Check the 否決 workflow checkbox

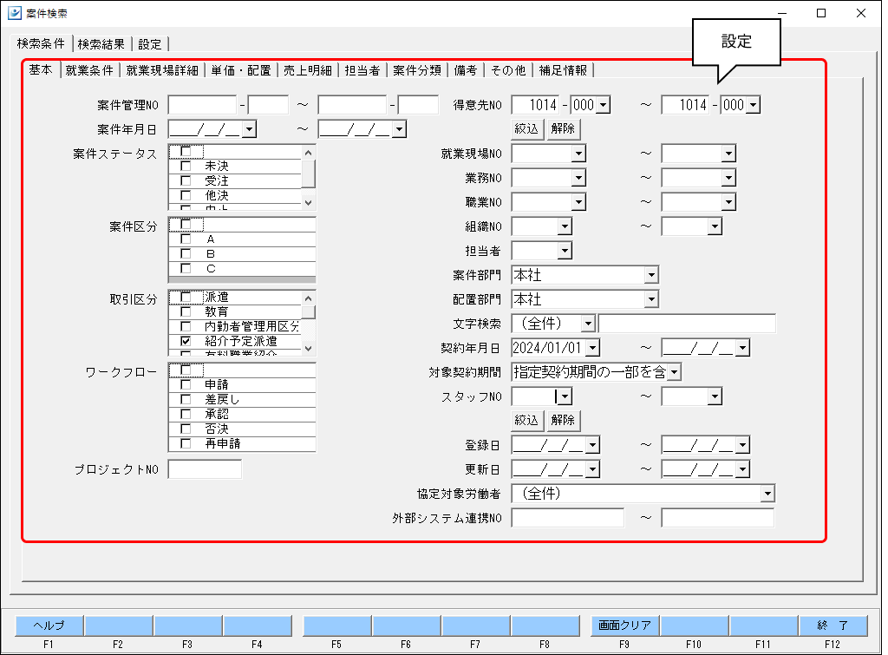click(186, 429)
